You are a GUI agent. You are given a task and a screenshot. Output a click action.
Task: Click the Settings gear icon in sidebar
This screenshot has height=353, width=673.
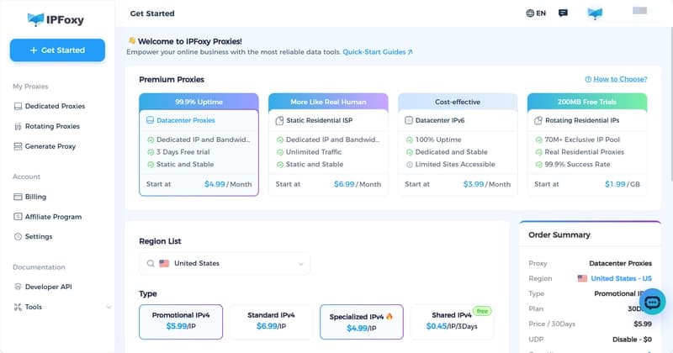[x=18, y=236]
